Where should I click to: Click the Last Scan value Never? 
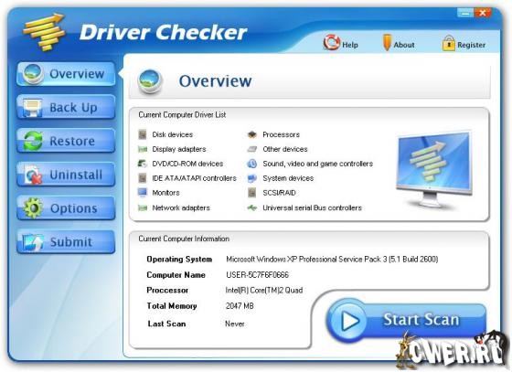point(235,324)
